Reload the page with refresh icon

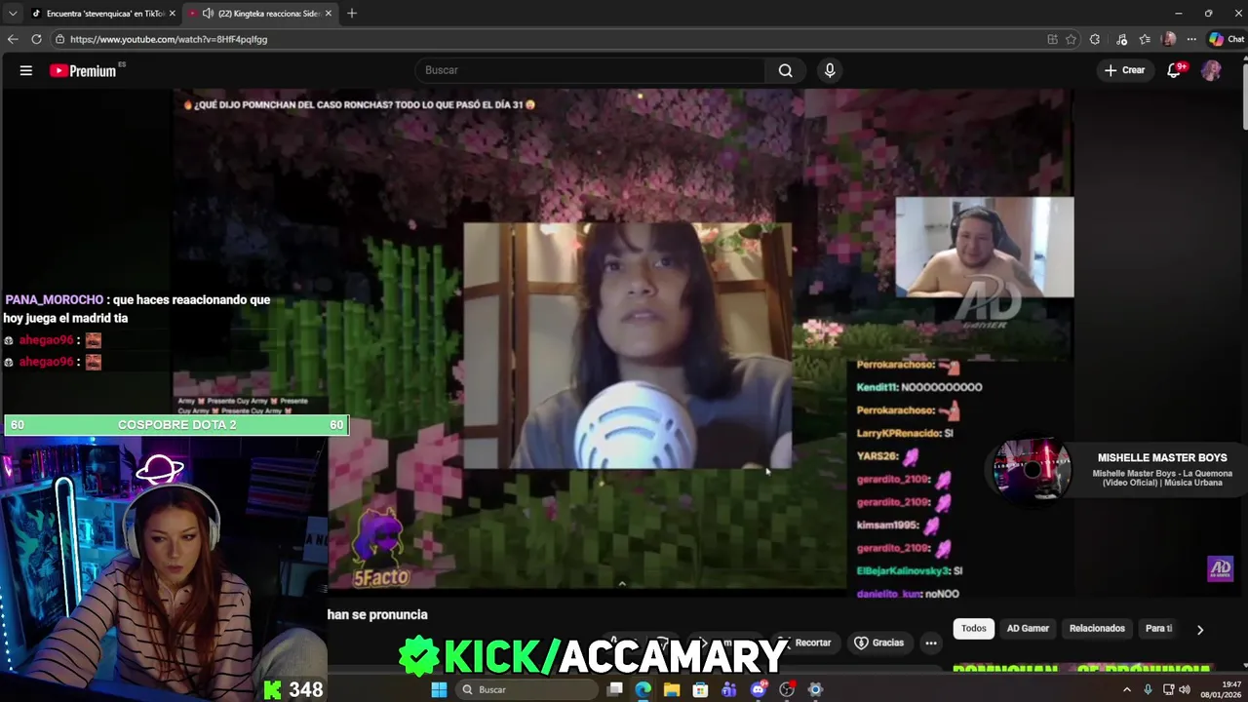point(36,39)
